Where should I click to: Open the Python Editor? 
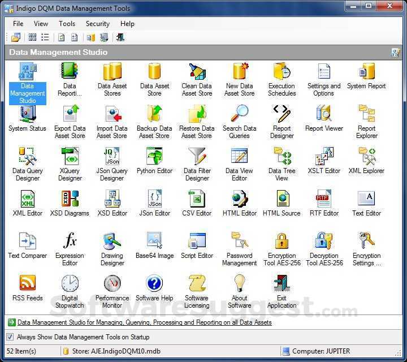coord(154,161)
